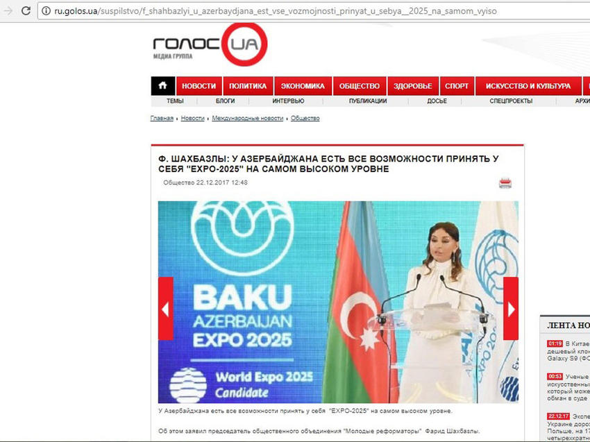Image resolution: width=590 pixels, height=442 pixels.
Task: Click the Лента новостей sidebar heading
Action: click(568, 325)
